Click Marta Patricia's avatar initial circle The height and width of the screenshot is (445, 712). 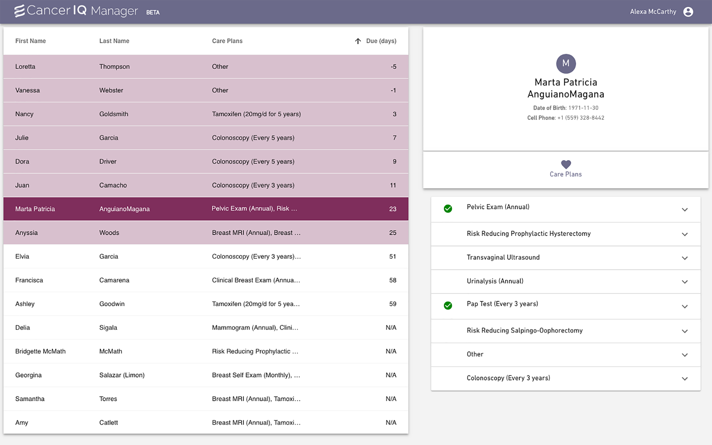point(566,63)
